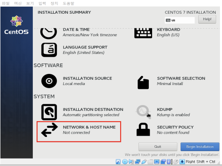Click VirtualBox host key arrow icon
Viewport: 222px width, 166px height.
pyautogui.click(x=182, y=161)
